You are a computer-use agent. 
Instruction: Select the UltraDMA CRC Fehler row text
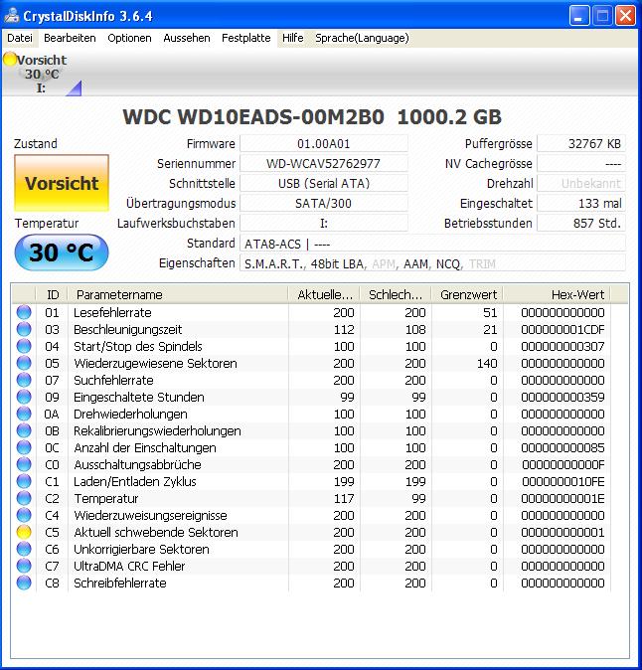[129, 566]
